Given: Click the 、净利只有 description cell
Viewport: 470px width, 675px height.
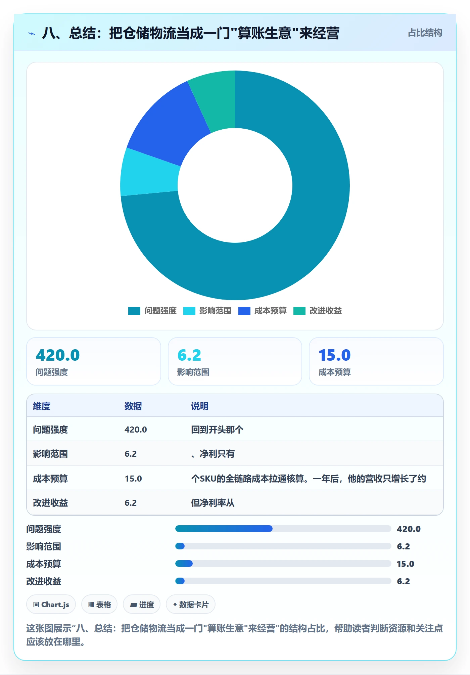Looking at the screenshot, I should click(213, 454).
